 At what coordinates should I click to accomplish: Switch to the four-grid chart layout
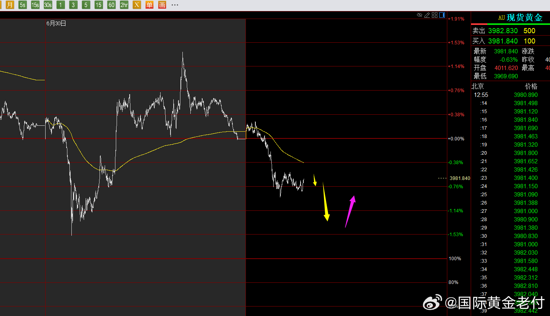[x=435, y=15]
